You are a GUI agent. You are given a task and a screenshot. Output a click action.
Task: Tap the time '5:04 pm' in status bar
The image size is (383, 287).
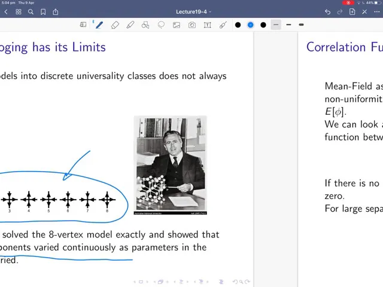[x=8, y=2]
